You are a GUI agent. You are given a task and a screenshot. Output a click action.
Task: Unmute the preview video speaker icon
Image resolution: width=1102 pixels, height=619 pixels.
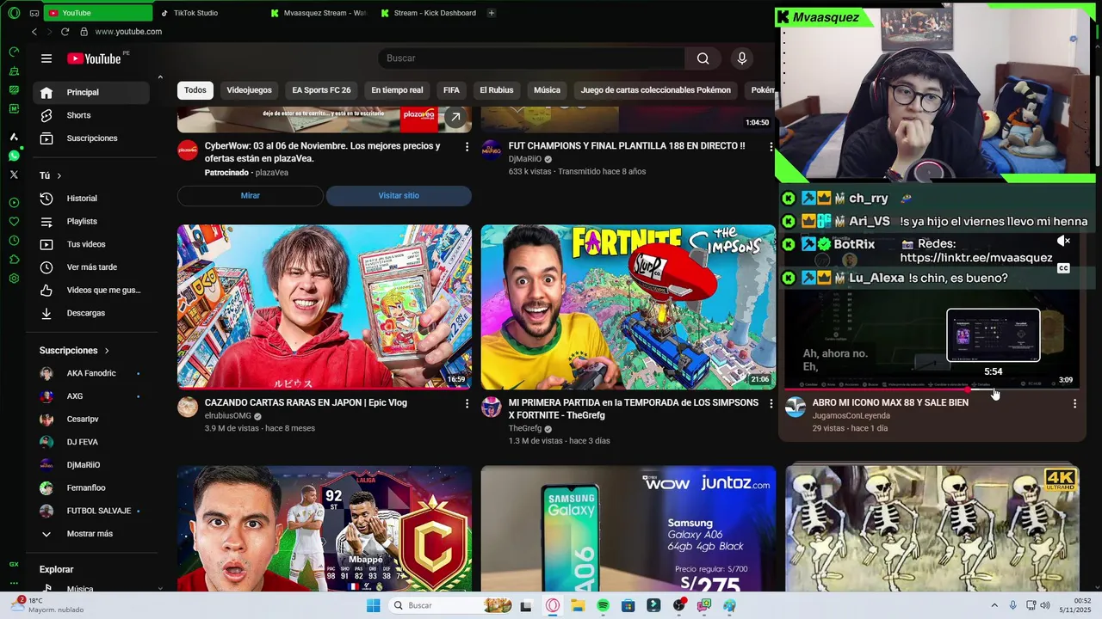coord(1063,242)
